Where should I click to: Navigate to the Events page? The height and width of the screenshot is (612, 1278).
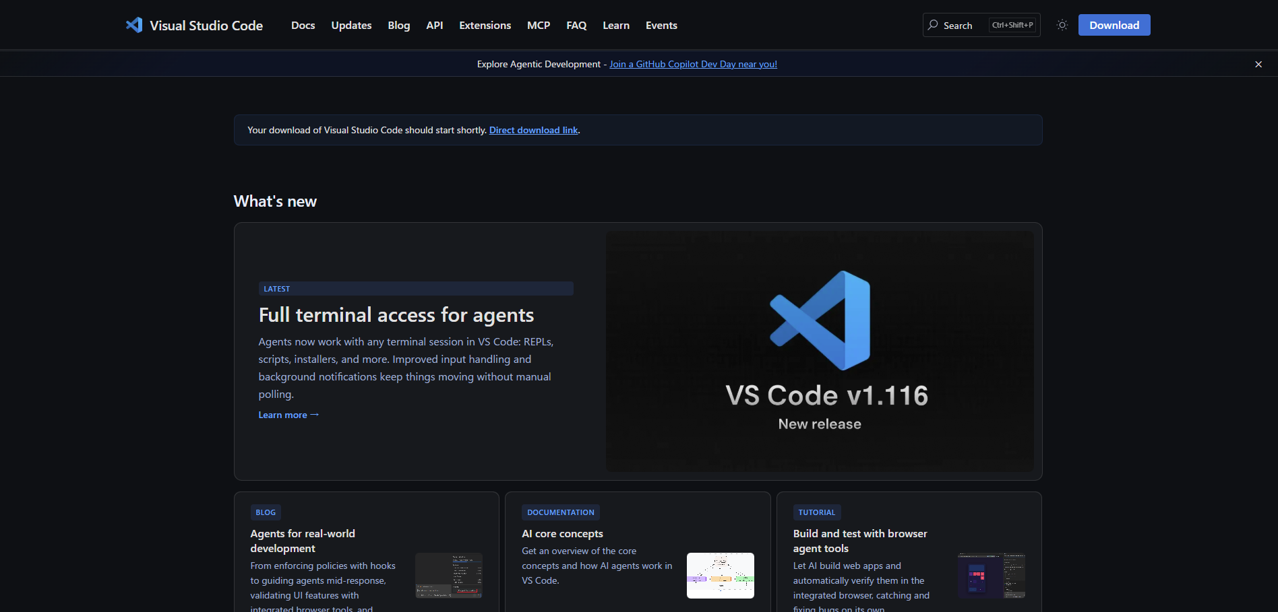pos(661,26)
